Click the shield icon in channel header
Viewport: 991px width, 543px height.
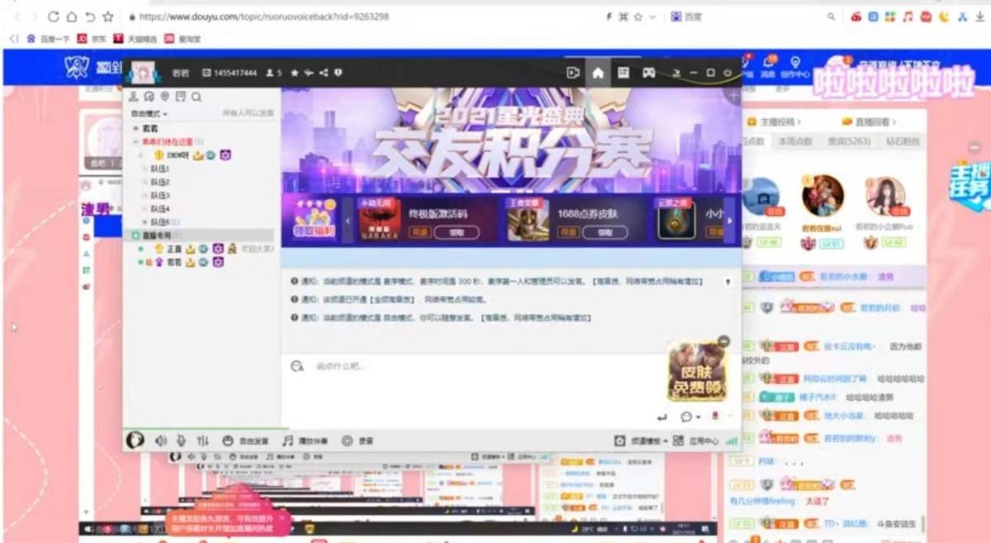click(339, 73)
